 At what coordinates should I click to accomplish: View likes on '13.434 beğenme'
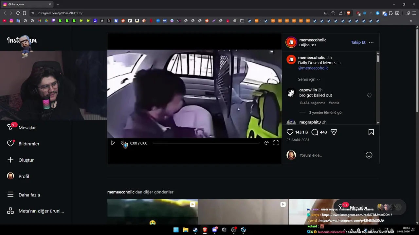coord(312,103)
